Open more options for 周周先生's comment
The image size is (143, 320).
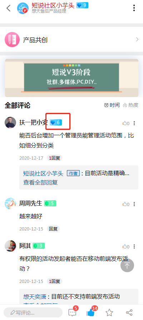click(x=134, y=204)
